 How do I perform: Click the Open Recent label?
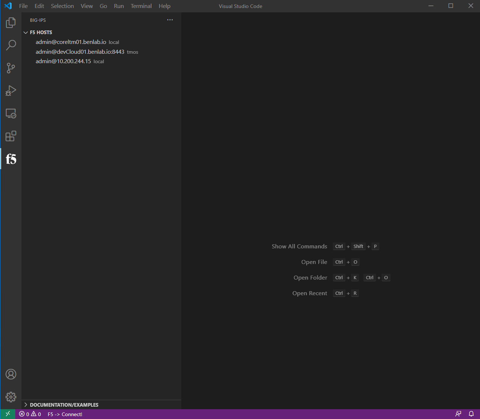(x=310, y=293)
